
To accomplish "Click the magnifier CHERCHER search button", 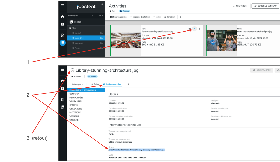I will pyautogui.click(x=239, y=6).
